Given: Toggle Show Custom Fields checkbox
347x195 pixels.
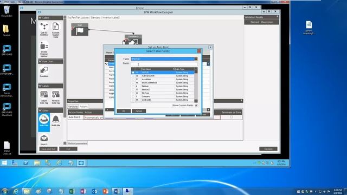Looking at the screenshot, I should (x=196, y=106).
